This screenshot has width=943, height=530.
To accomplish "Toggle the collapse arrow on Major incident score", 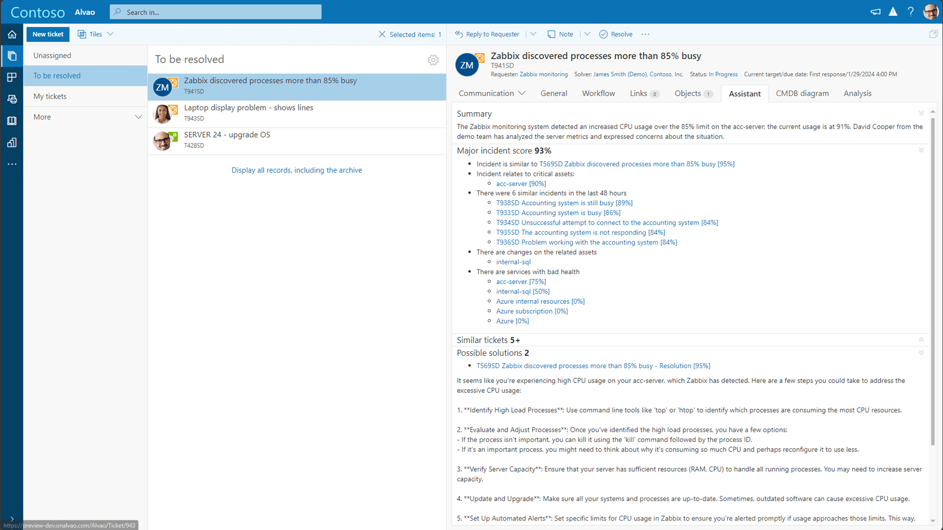I will pyautogui.click(x=921, y=150).
